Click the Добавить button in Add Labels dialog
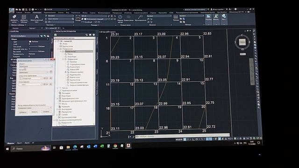Image resolution: width=299 pixels, height=168 pixels. pyautogui.click(x=23, y=112)
